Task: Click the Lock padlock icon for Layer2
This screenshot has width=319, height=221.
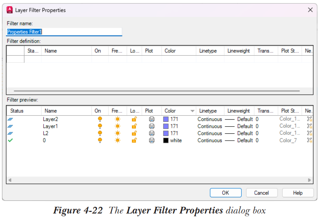Action: (134, 119)
